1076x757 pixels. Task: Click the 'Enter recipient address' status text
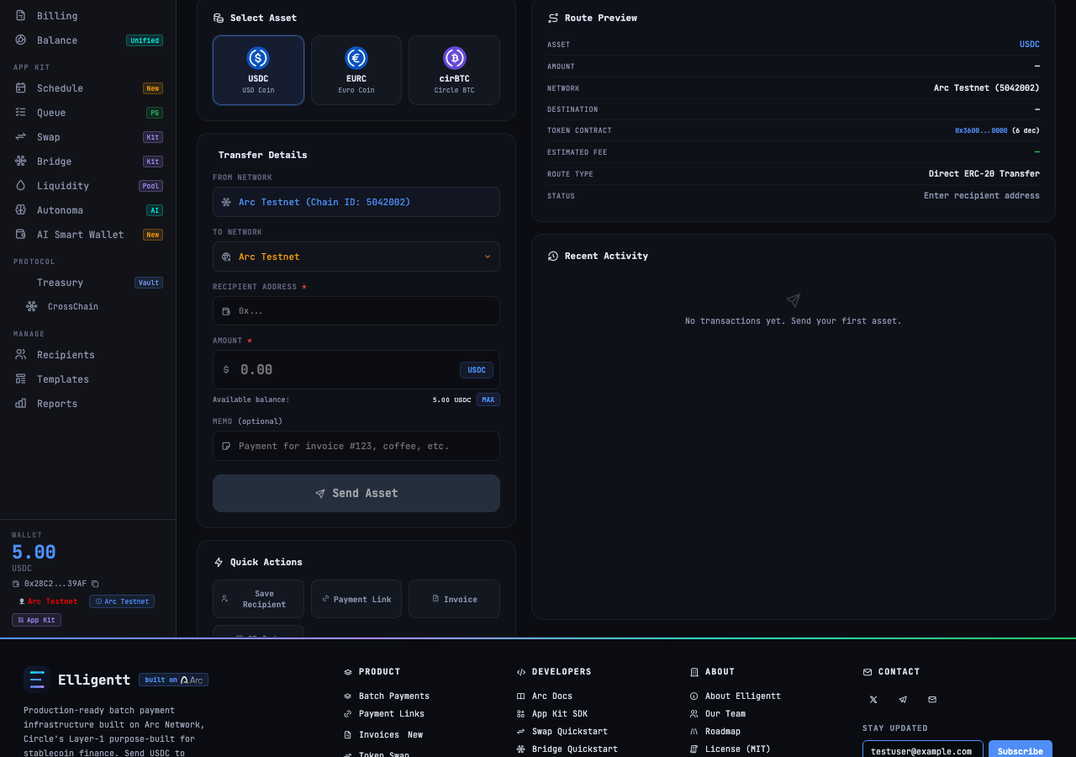coord(982,195)
